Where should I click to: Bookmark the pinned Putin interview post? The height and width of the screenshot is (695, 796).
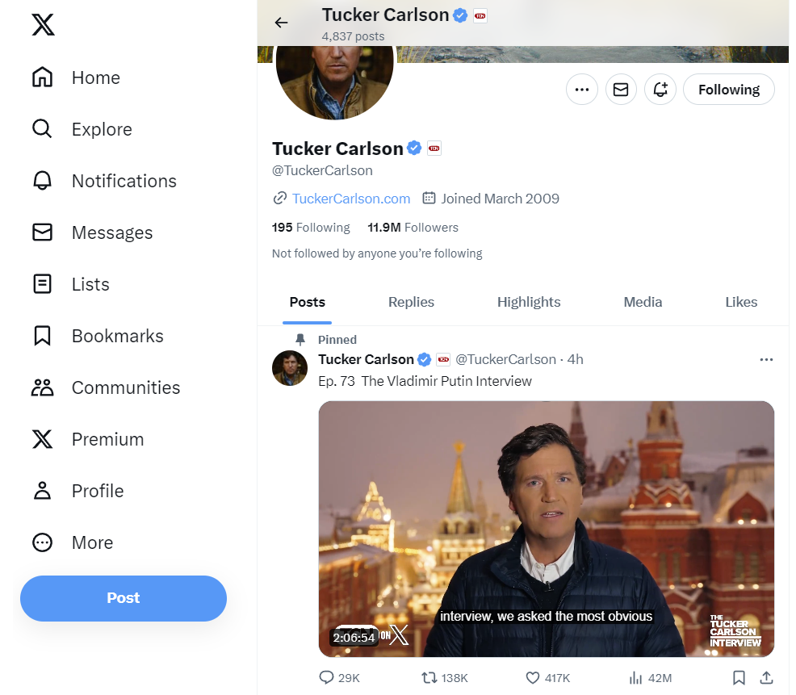pos(739,677)
